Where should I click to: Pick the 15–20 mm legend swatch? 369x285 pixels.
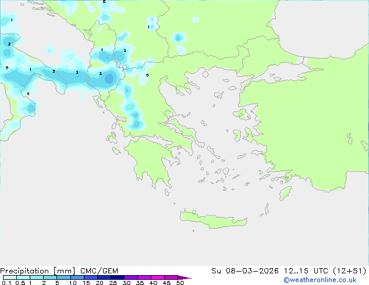[x=91, y=277]
